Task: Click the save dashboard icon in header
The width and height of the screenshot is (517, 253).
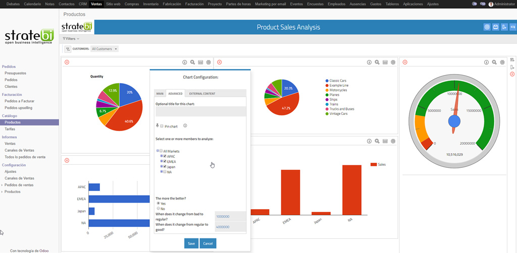Action: pyautogui.click(x=495, y=27)
